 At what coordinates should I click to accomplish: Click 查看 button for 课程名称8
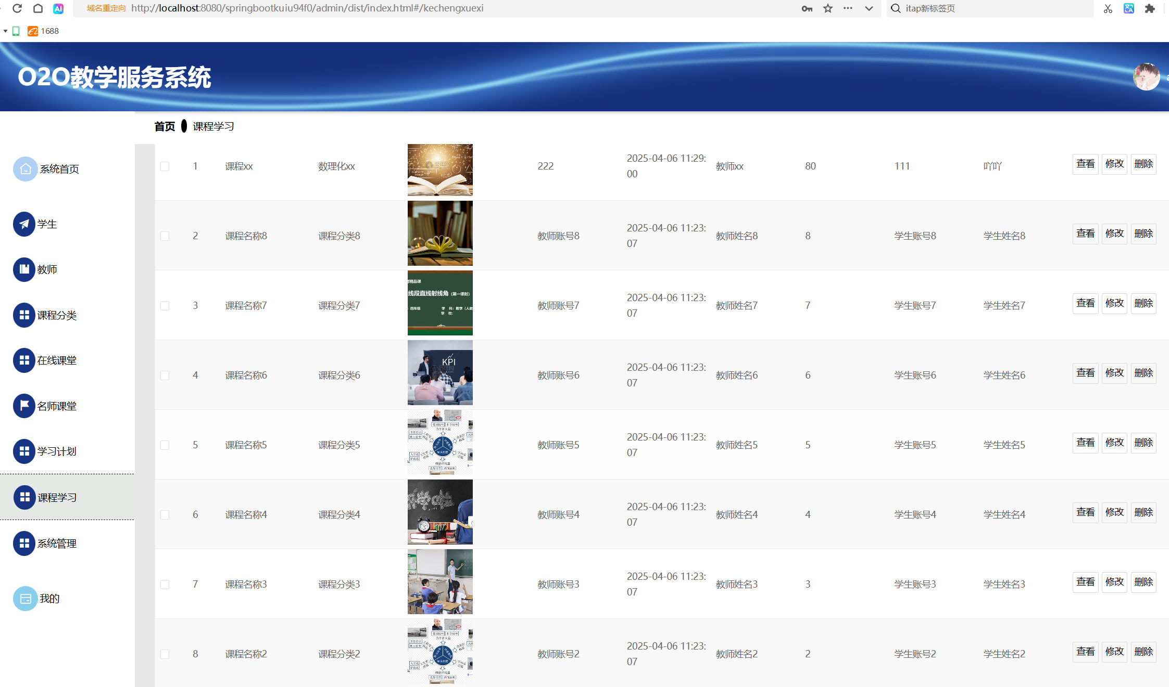coord(1085,234)
